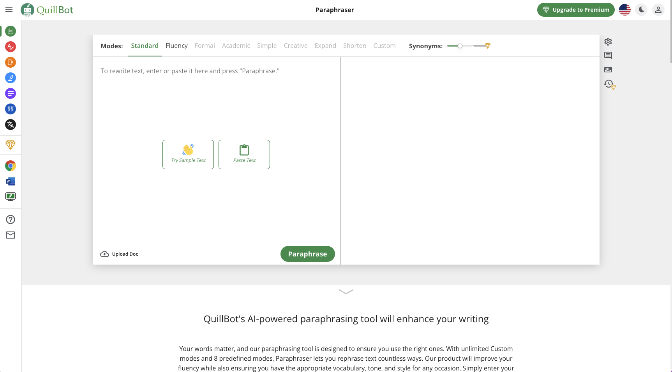Screen dimensions: 672x372
Task: Open the hamburger navigation menu
Action: click(9, 10)
